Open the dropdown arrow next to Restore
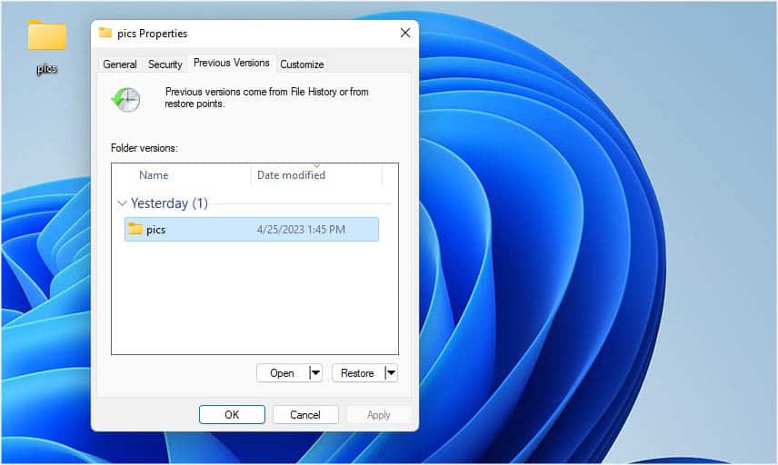The width and height of the screenshot is (778, 465). point(391,372)
